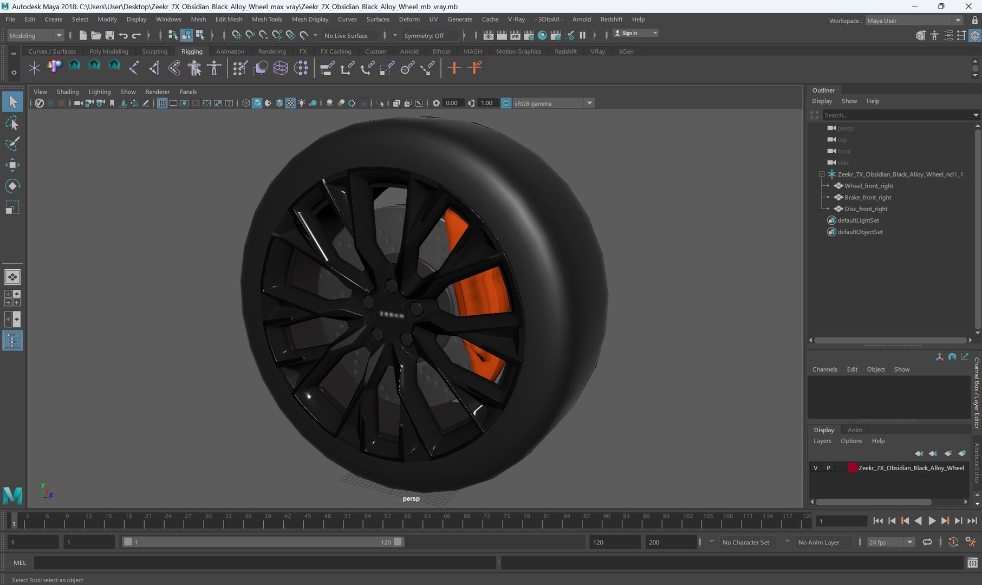Toggle the V visibility box of layer
982x585 pixels.
[x=815, y=468]
